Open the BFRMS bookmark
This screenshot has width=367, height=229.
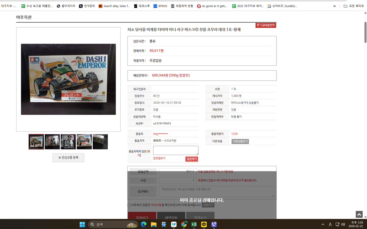pyautogui.click(x=160, y=6)
